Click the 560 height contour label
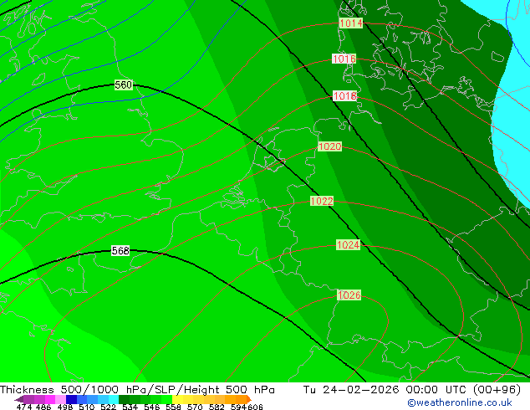530x410 pixels. point(123,85)
